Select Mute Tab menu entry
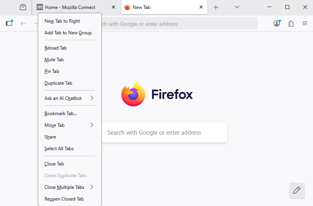The image size is (313, 206). pos(70,60)
